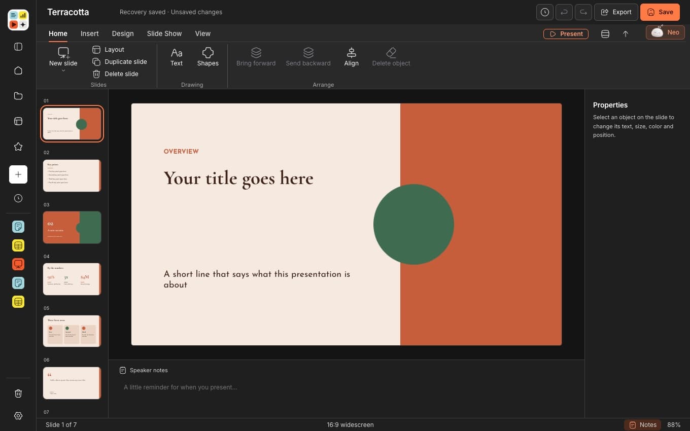
Task: Click the redo arrow icon
Action: click(583, 12)
